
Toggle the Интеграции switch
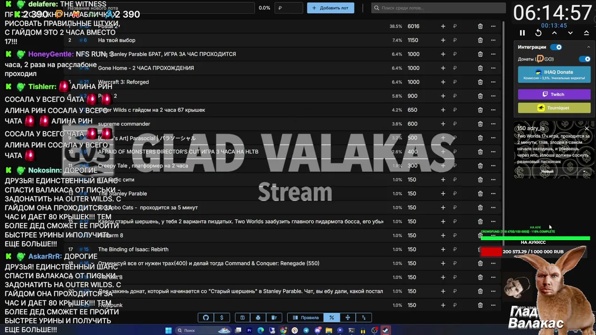pos(556,47)
